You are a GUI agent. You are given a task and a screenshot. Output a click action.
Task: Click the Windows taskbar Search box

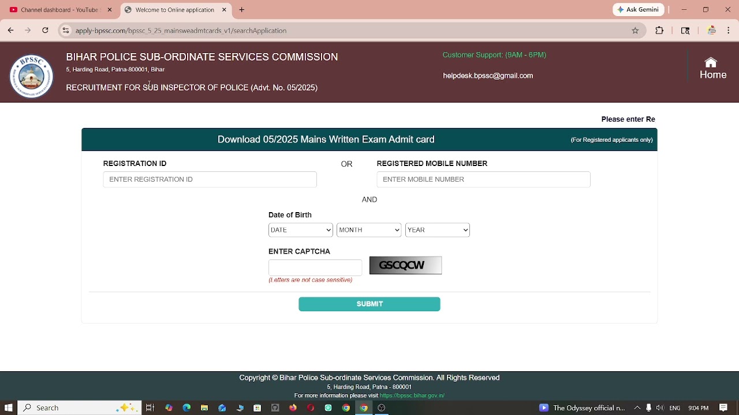tap(80, 408)
